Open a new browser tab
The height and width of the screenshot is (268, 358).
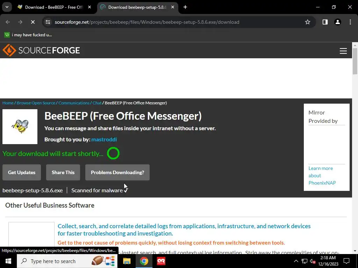[x=185, y=7]
